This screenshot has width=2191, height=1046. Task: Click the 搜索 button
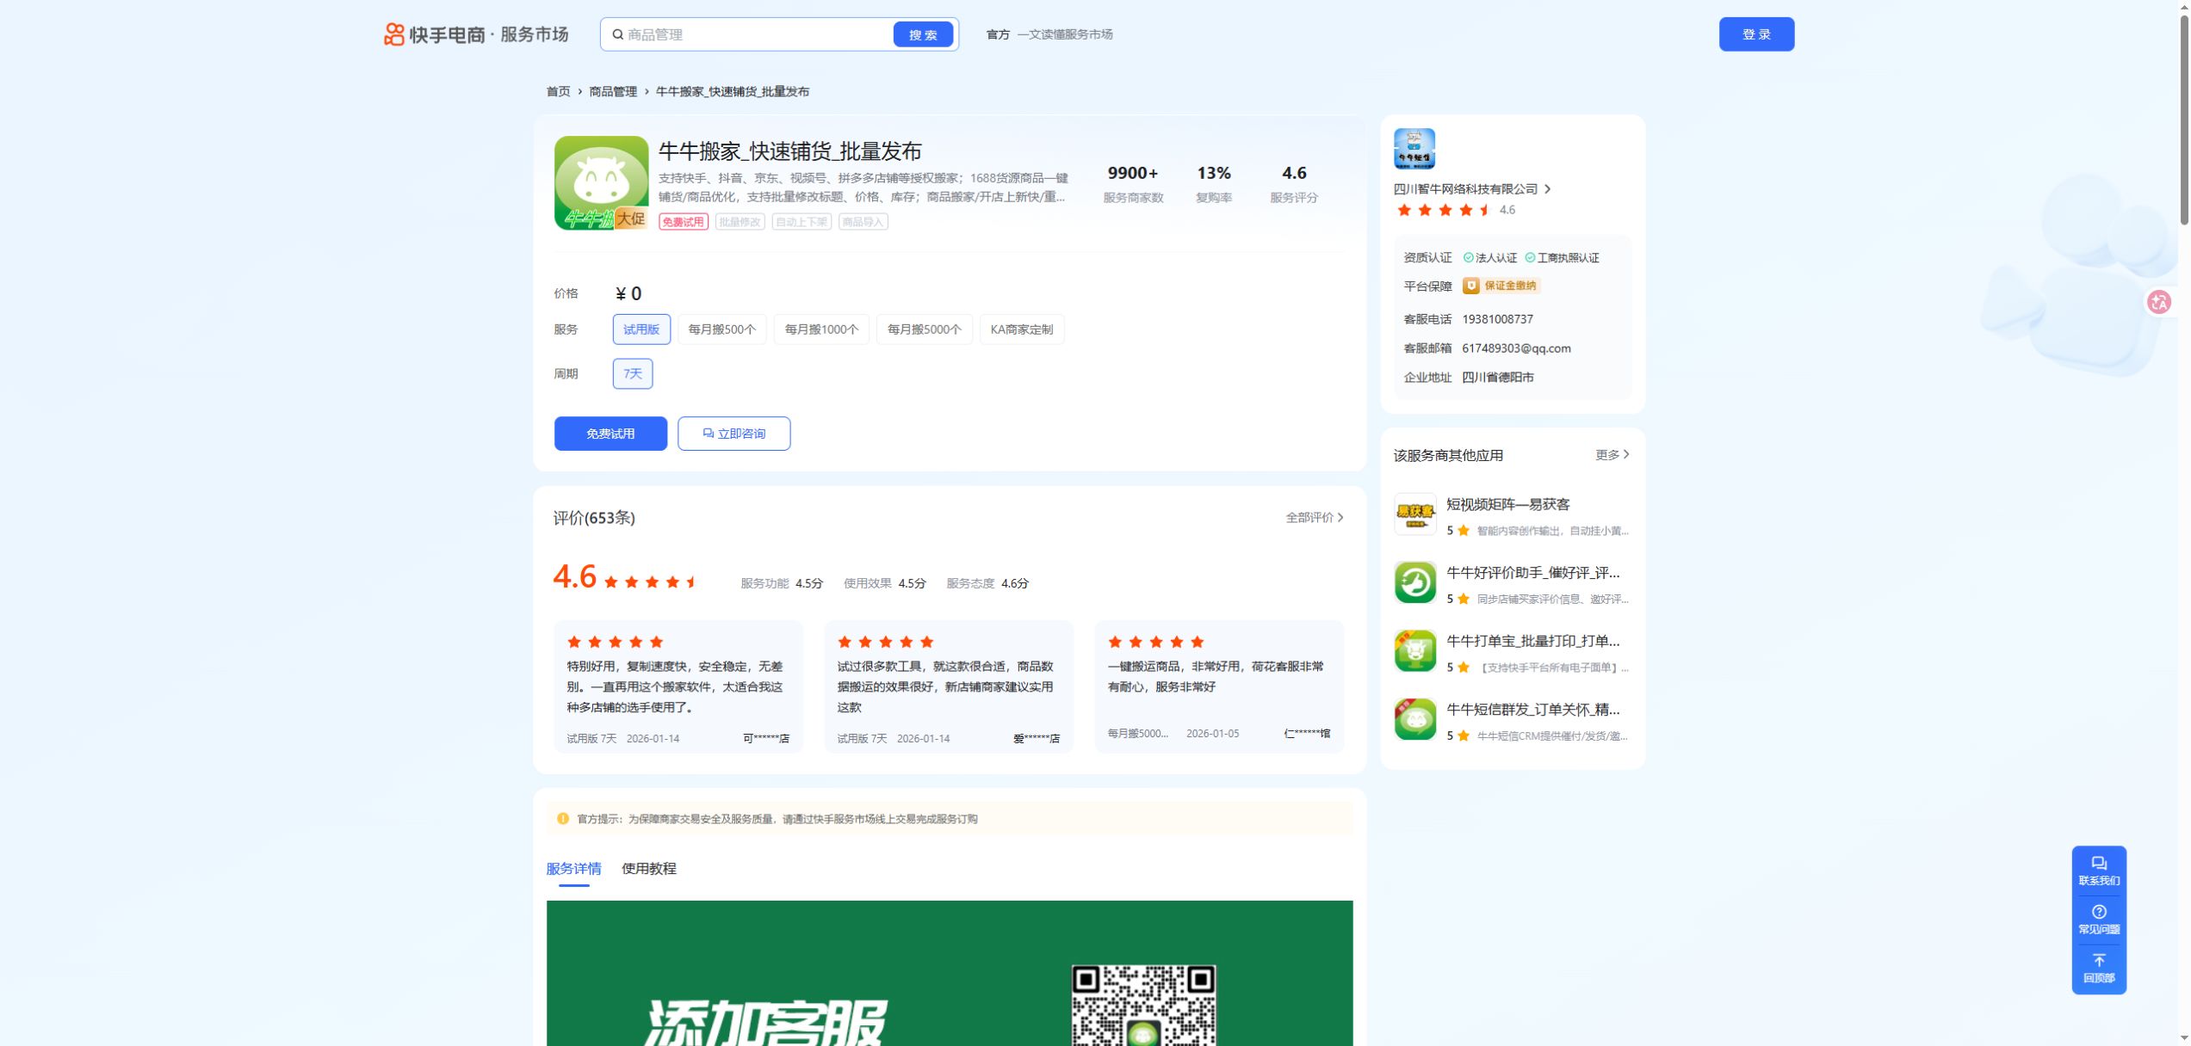tap(923, 34)
